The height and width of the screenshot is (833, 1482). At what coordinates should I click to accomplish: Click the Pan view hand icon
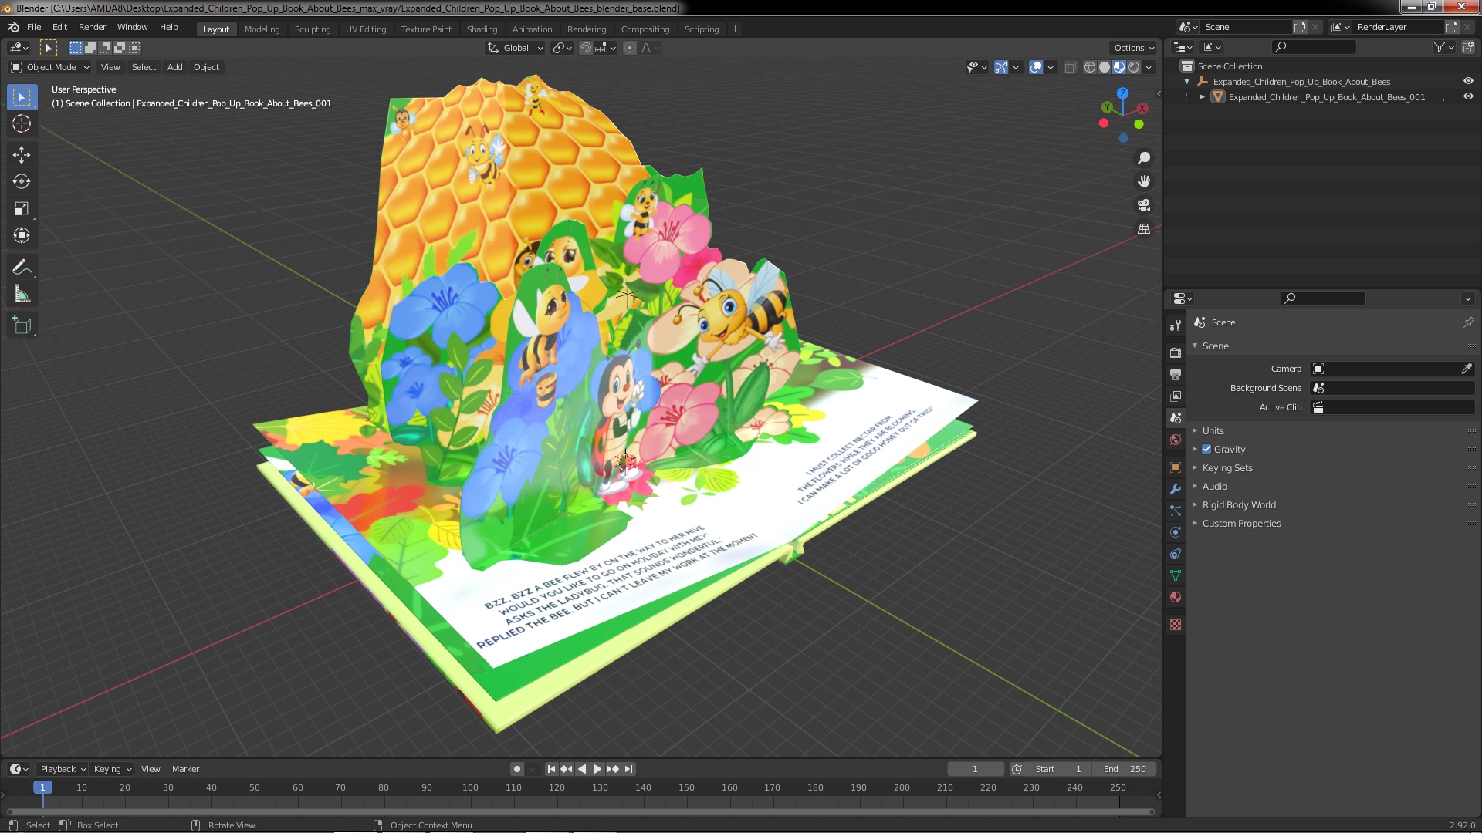1144,181
